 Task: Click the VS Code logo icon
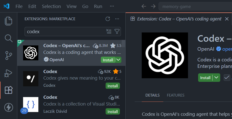(7, 6)
